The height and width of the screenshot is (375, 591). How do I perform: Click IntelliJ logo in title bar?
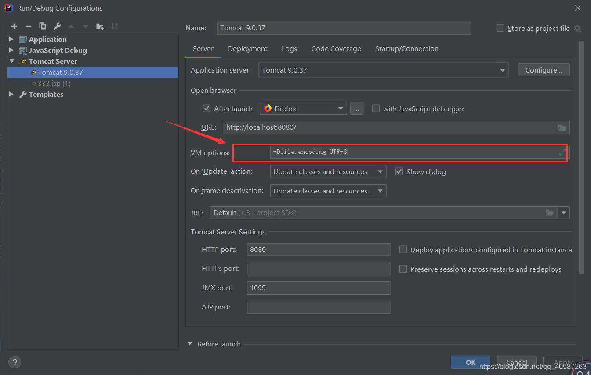(8, 8)
